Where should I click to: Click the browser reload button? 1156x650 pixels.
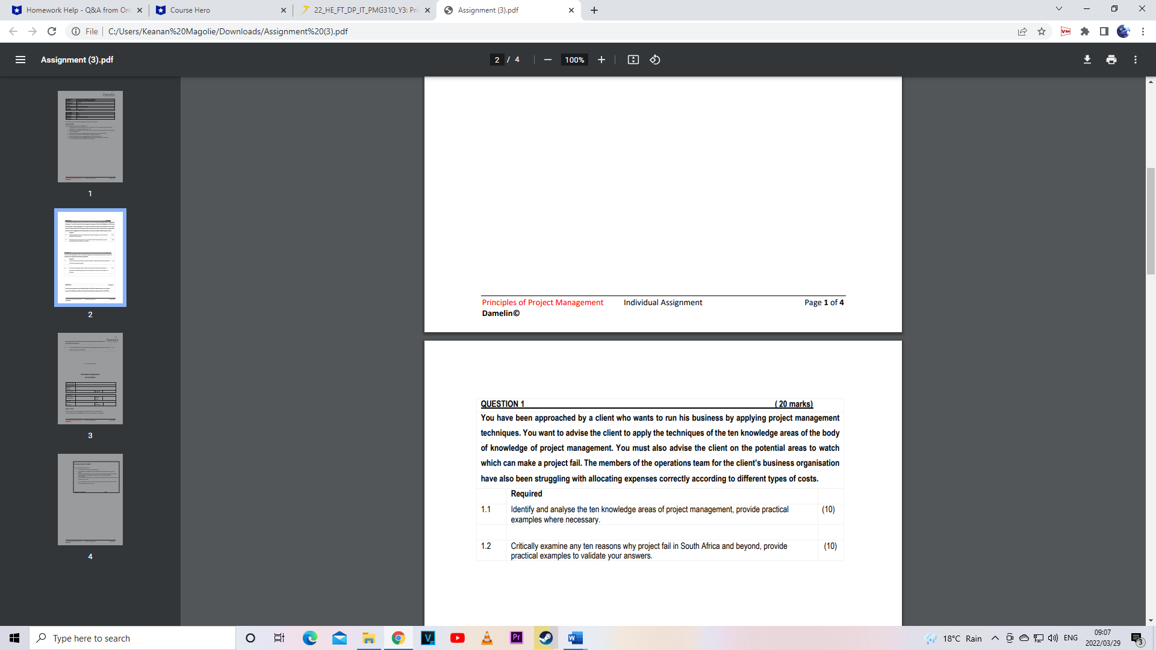pos(52,31)
